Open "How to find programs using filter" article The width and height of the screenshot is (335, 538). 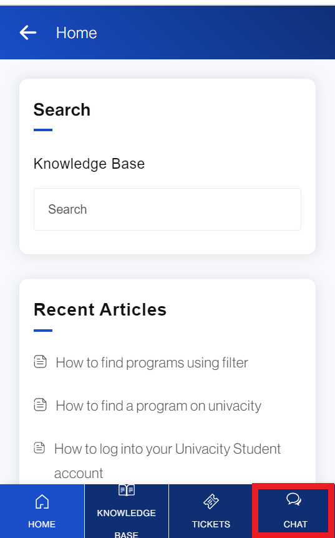(x=152, y=362)
